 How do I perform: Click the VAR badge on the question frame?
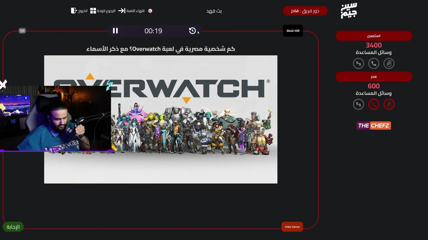(x=22, y=31)
